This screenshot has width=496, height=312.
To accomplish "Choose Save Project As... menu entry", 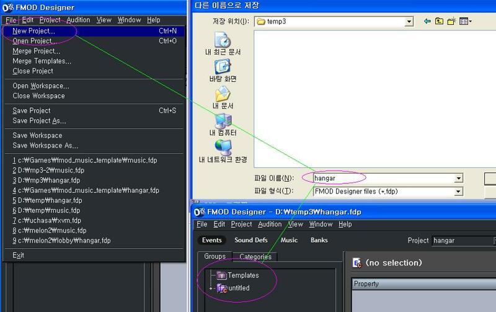I will [94, 121].
